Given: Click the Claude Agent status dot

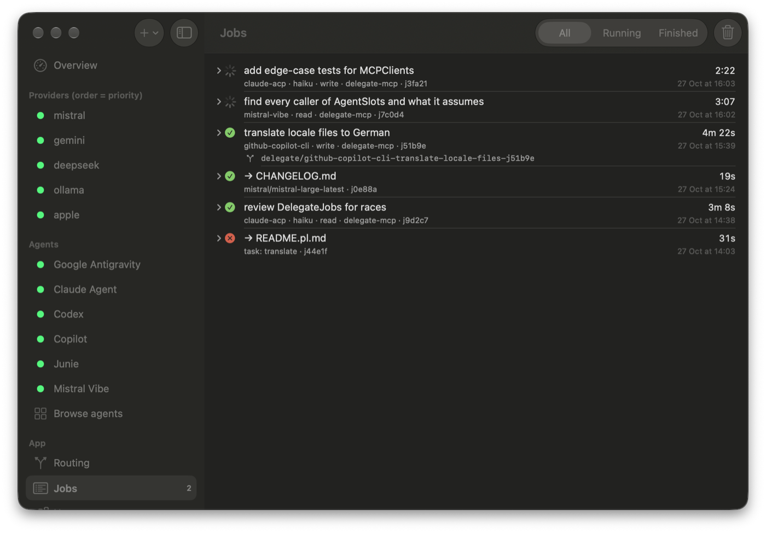Looking at the screenshot, I should tap(40, 289).
